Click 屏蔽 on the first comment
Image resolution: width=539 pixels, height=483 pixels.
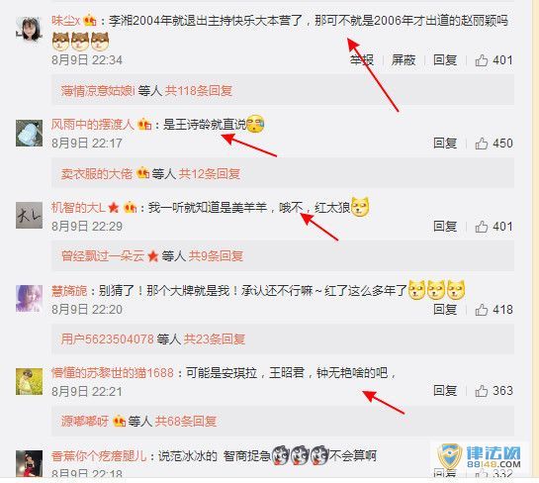pos(404,60)
